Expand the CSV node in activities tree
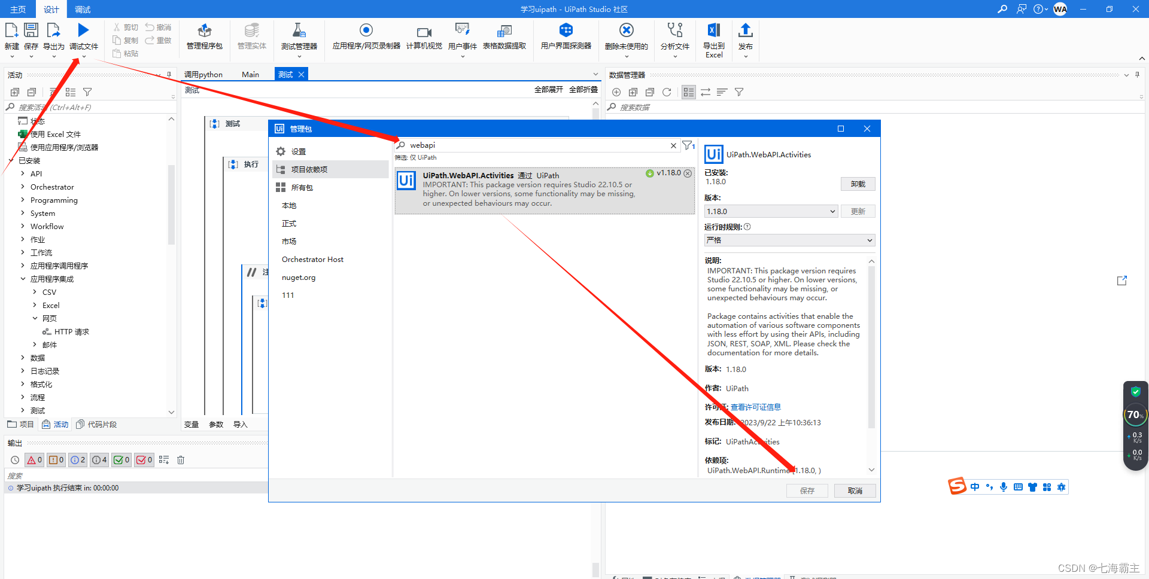Viewport: 1149px width, 579px height. pos(35,292)
